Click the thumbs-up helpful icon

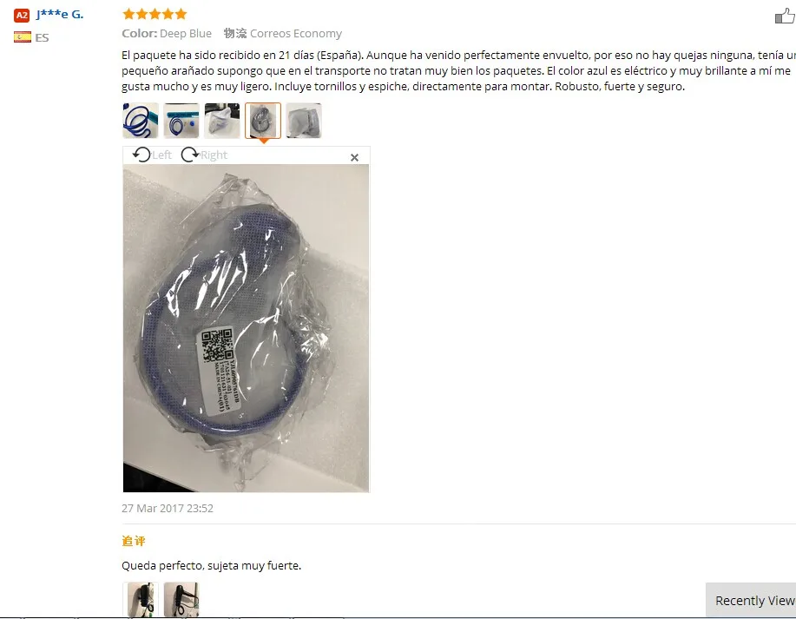(x=785, y=16)
